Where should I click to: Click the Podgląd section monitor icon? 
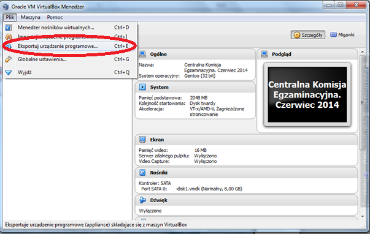pyautogui.click(x=264, y=54)
